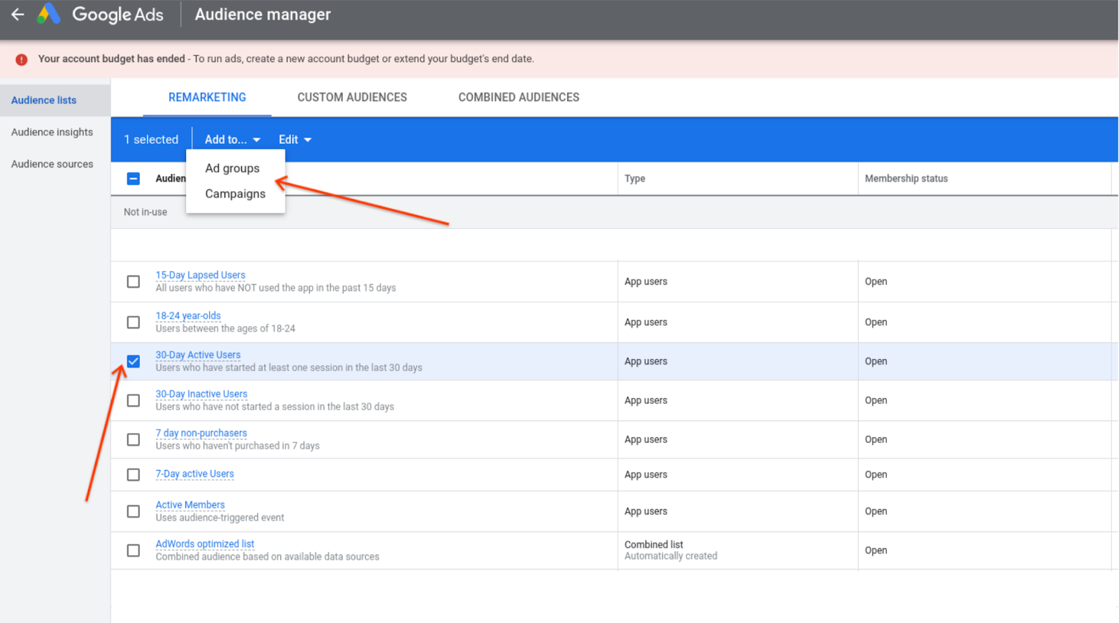This screenshot has width=1119, height=623.
Task: Select the AdWords optimized list checkbox
Action: pyautogui.click(x=134, y=550)
